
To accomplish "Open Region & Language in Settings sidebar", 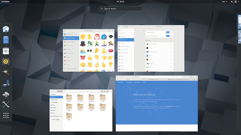I will pyautogui.click(x=126, y=46).
